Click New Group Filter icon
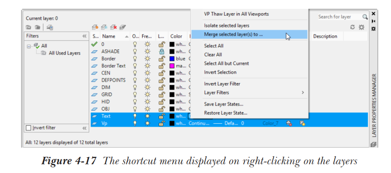The width and height of the screenshot is (391, 173). (x=38, y=27)
